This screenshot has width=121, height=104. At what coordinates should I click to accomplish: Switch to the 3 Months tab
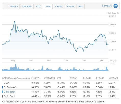[27, 6]
